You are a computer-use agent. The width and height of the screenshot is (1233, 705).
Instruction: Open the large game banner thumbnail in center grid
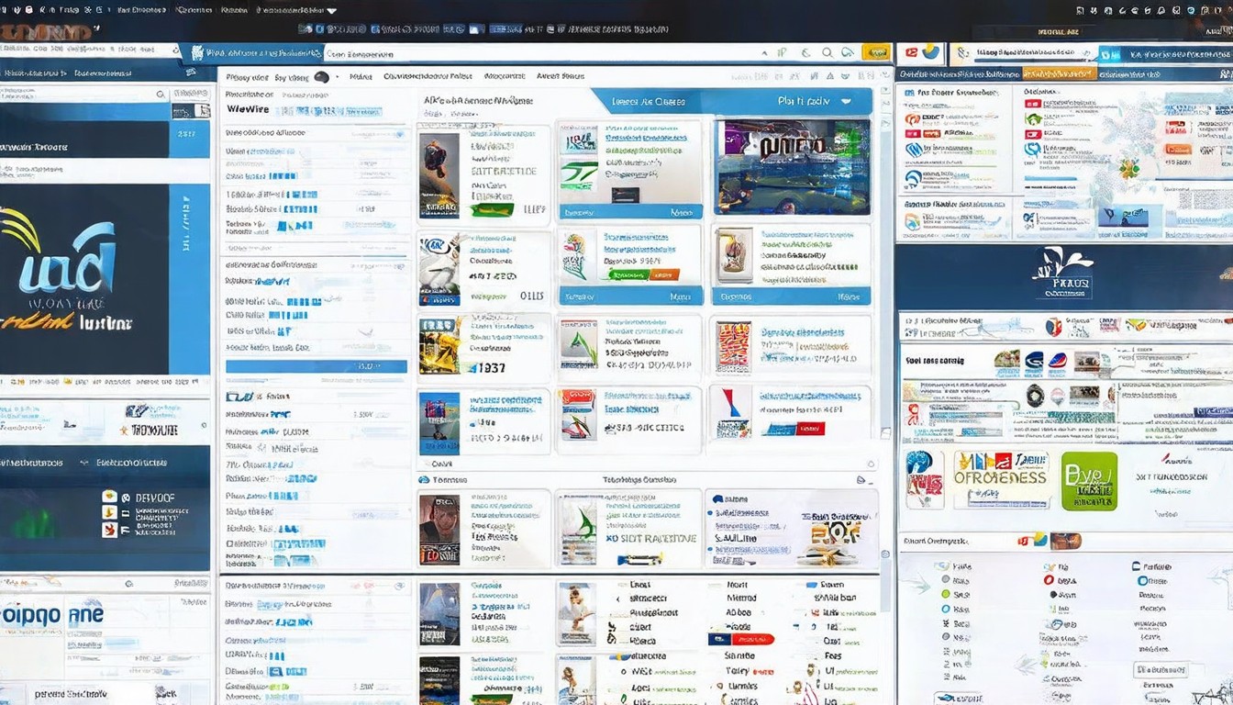[792, 166]
